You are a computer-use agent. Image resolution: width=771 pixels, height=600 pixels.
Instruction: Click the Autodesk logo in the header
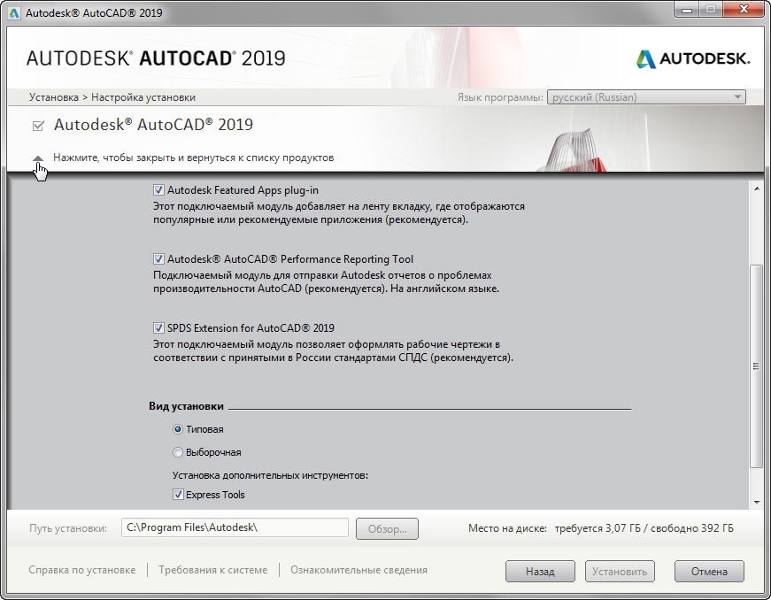tap(693, 59)
